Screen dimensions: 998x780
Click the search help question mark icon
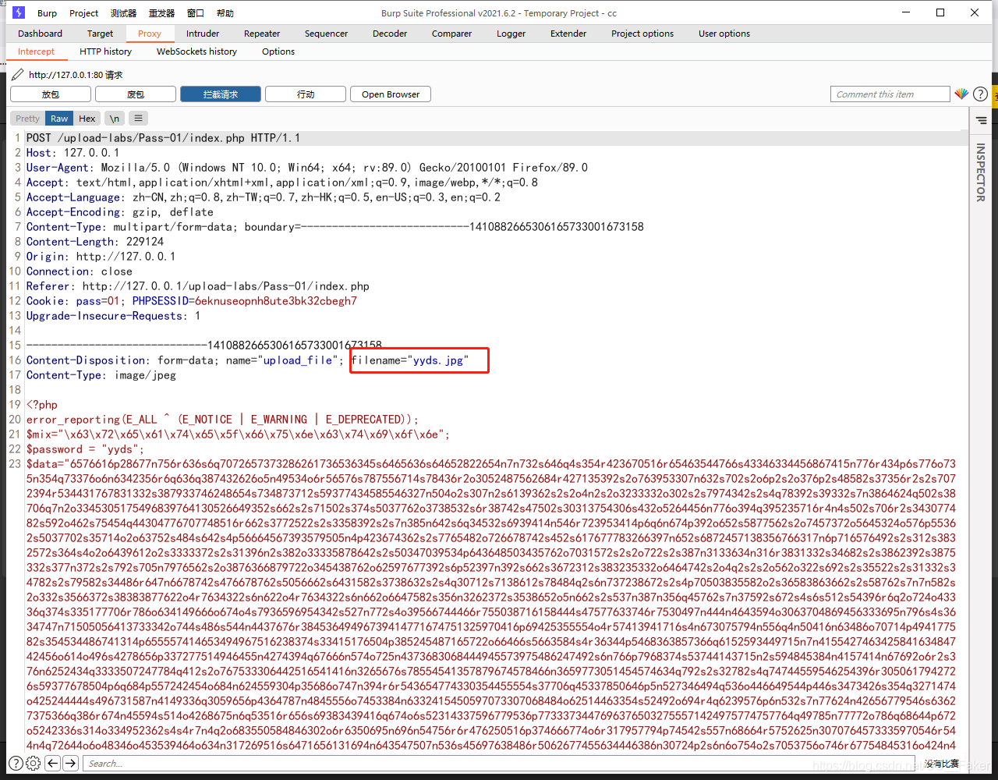[x=16, y=763]
